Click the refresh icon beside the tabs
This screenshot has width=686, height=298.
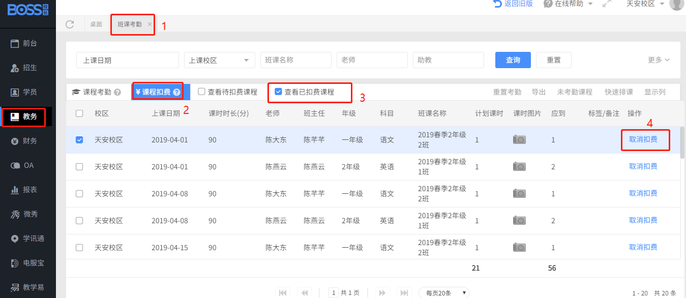pos(70,24)
